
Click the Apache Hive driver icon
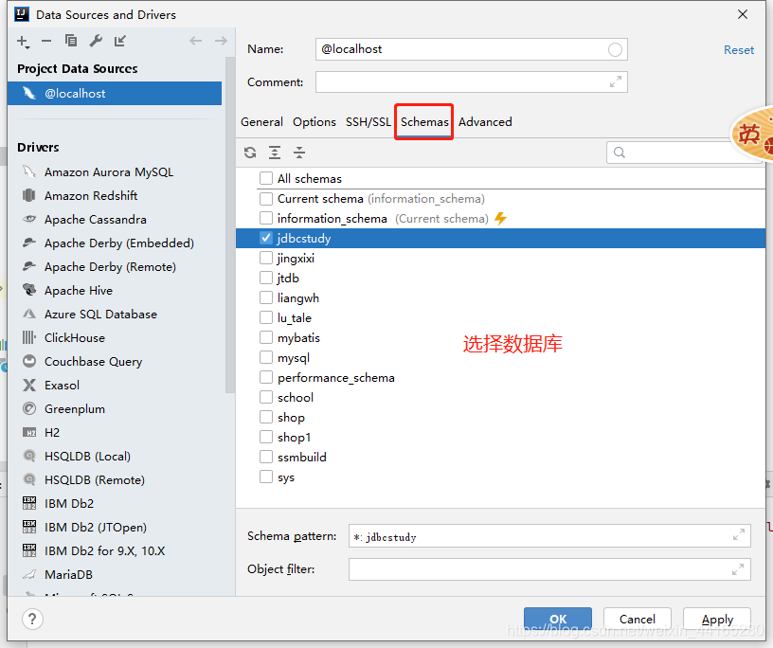click(x=29, y=290)
